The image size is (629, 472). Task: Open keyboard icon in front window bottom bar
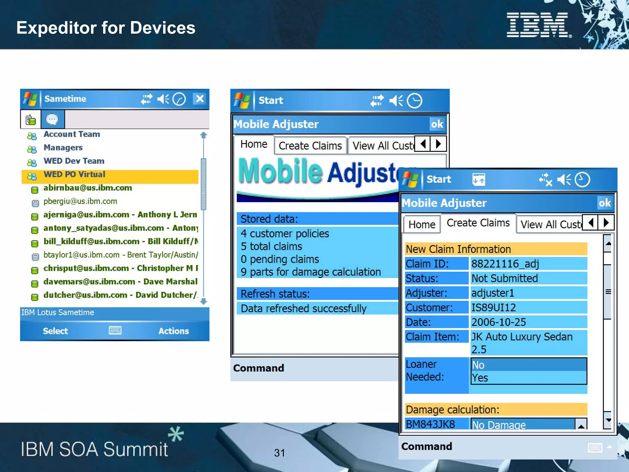(x=595, y=448)
